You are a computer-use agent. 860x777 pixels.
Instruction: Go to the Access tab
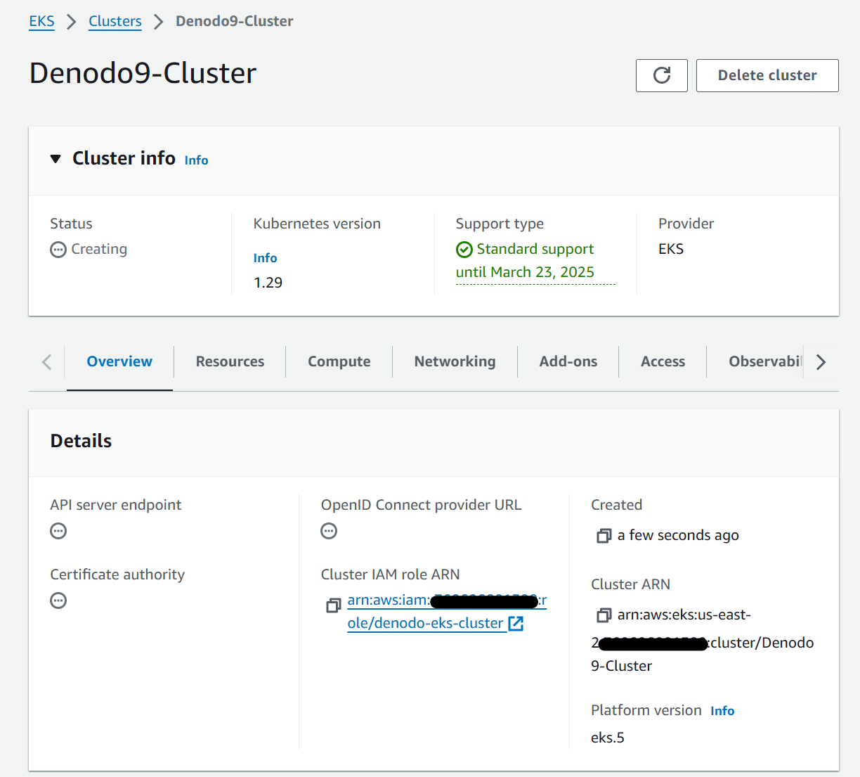click(x=663, y=361)
